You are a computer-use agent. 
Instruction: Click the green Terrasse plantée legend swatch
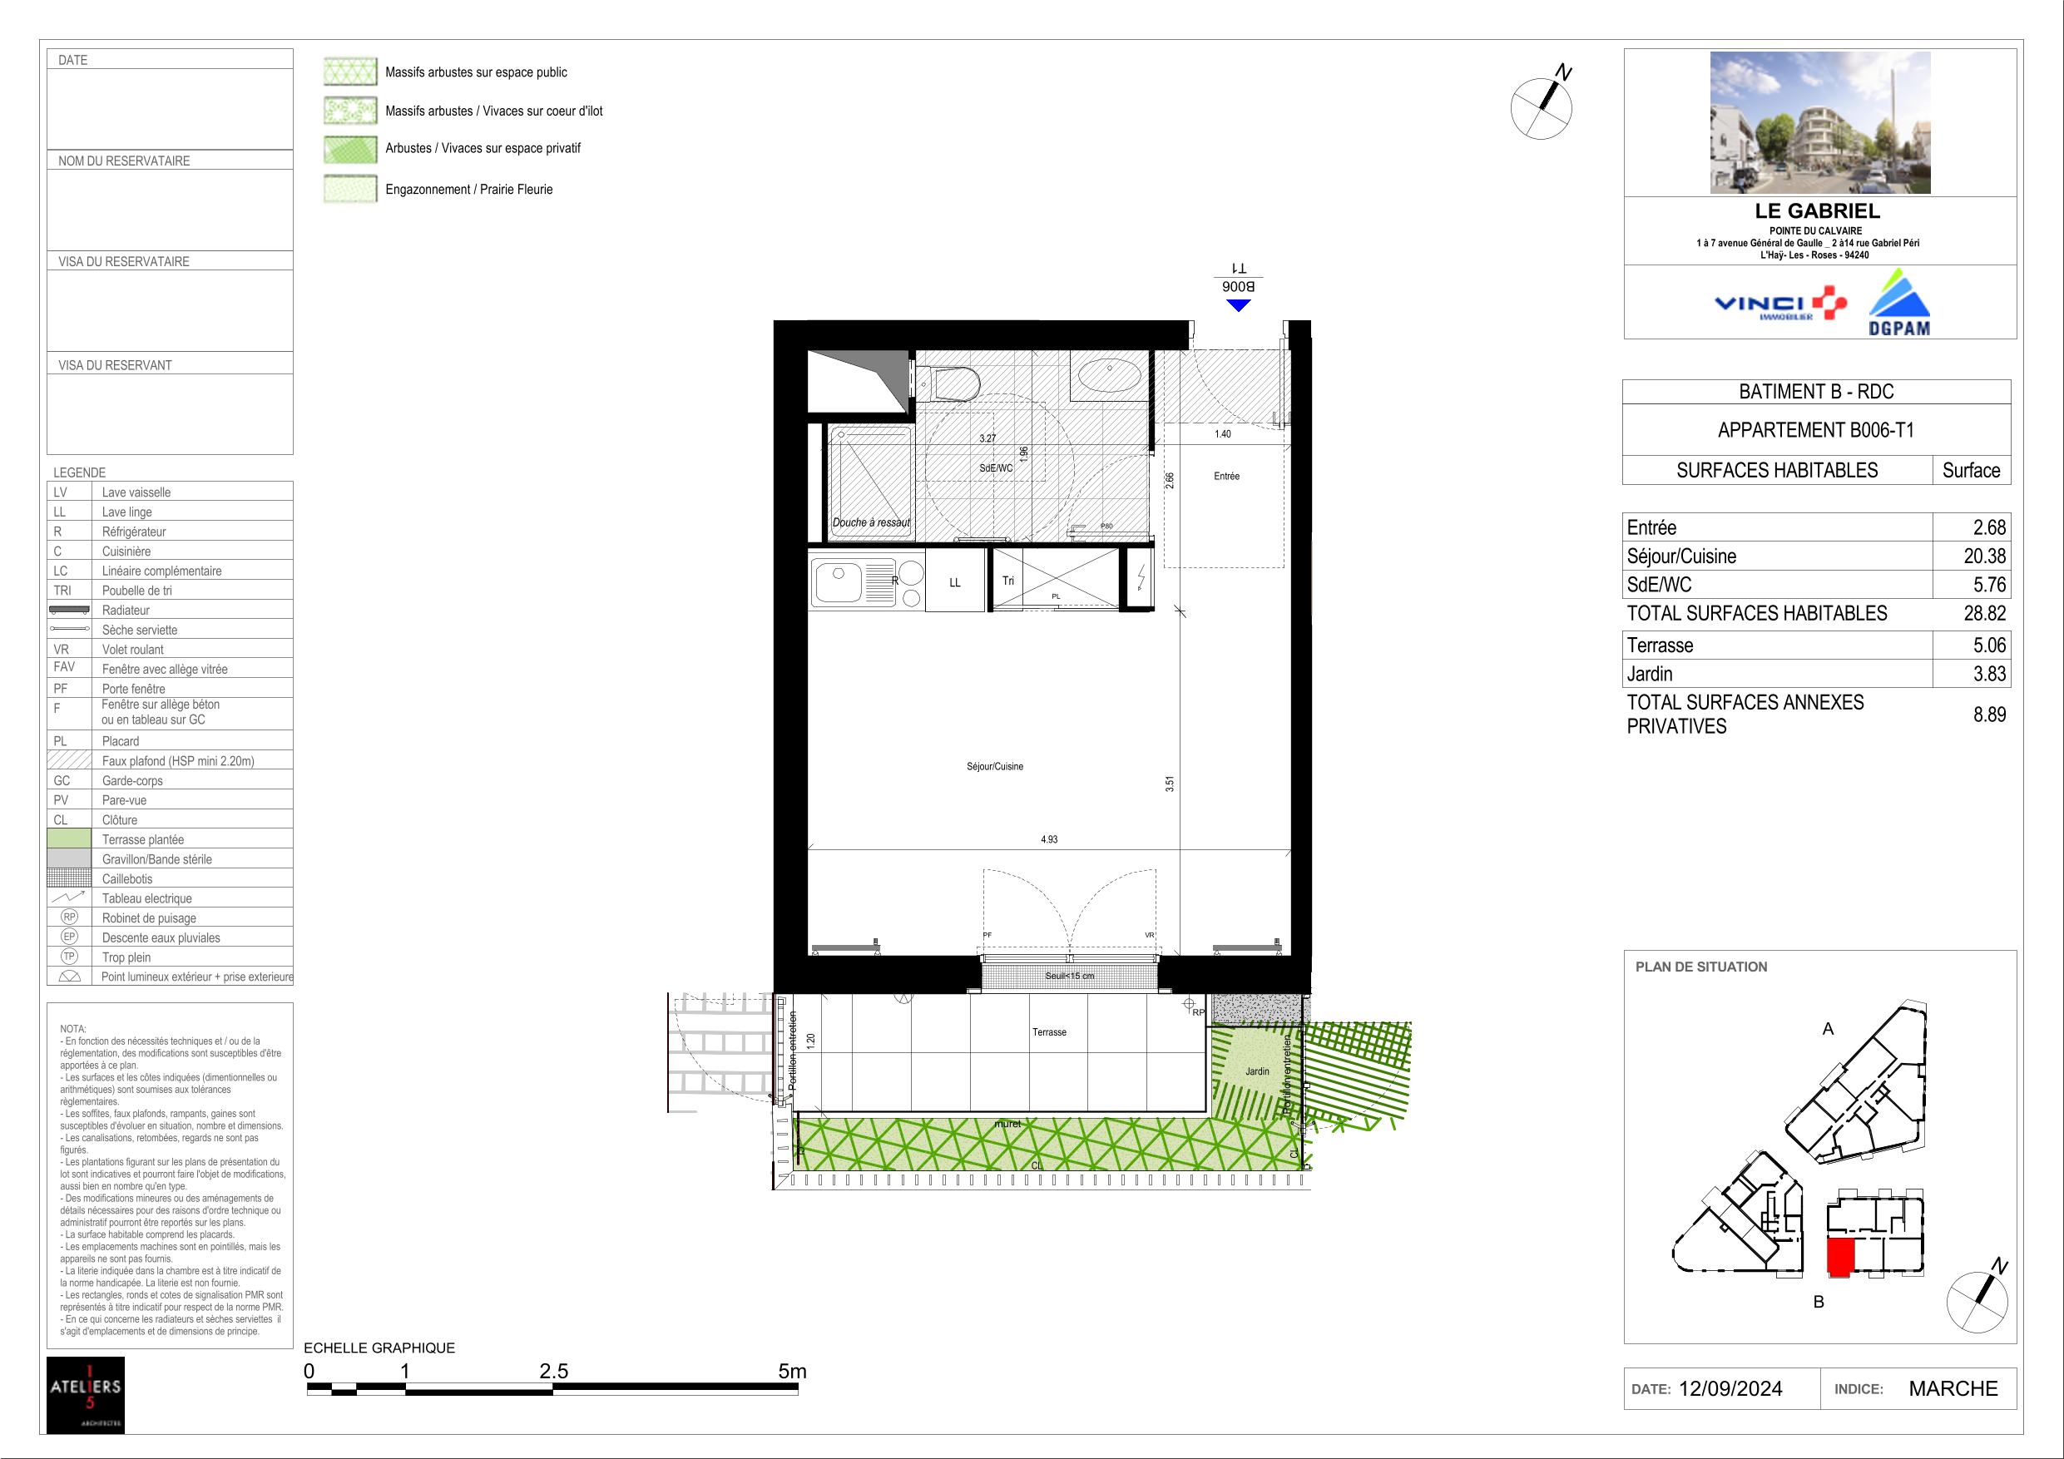[69, 838]
